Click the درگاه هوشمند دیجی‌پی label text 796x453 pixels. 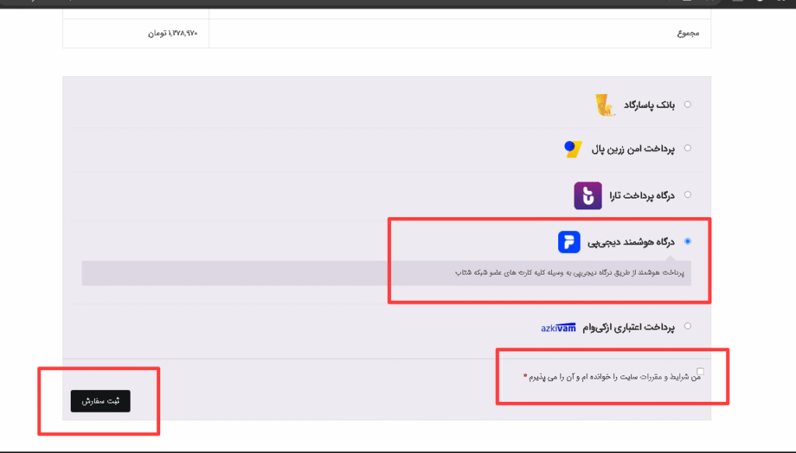pos(634,242)
